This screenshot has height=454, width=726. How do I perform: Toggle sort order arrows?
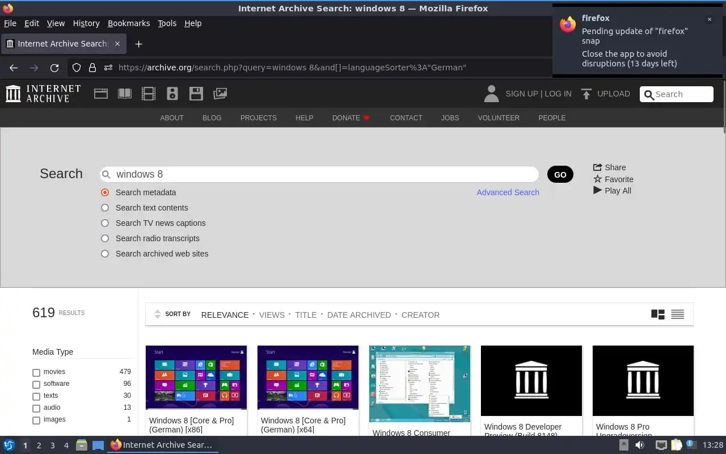tap(158, 314)
